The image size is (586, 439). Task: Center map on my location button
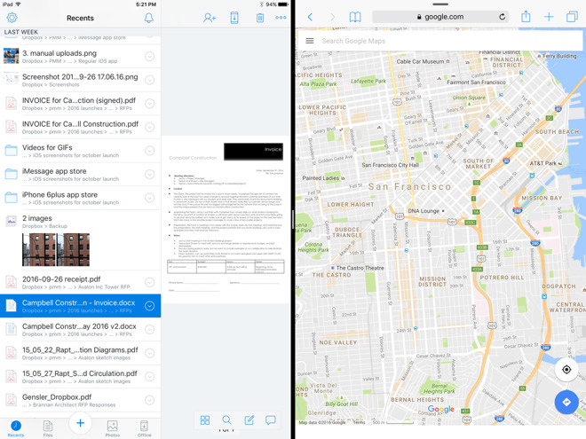pyautogui.click(x=566, y=370)
